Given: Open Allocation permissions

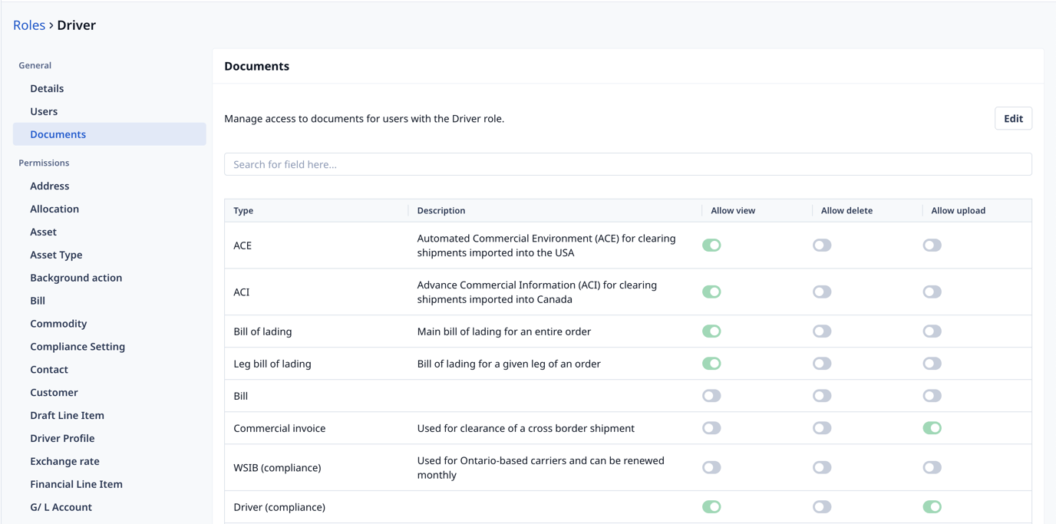Looking at the screenshot, I should coord(110,209).
